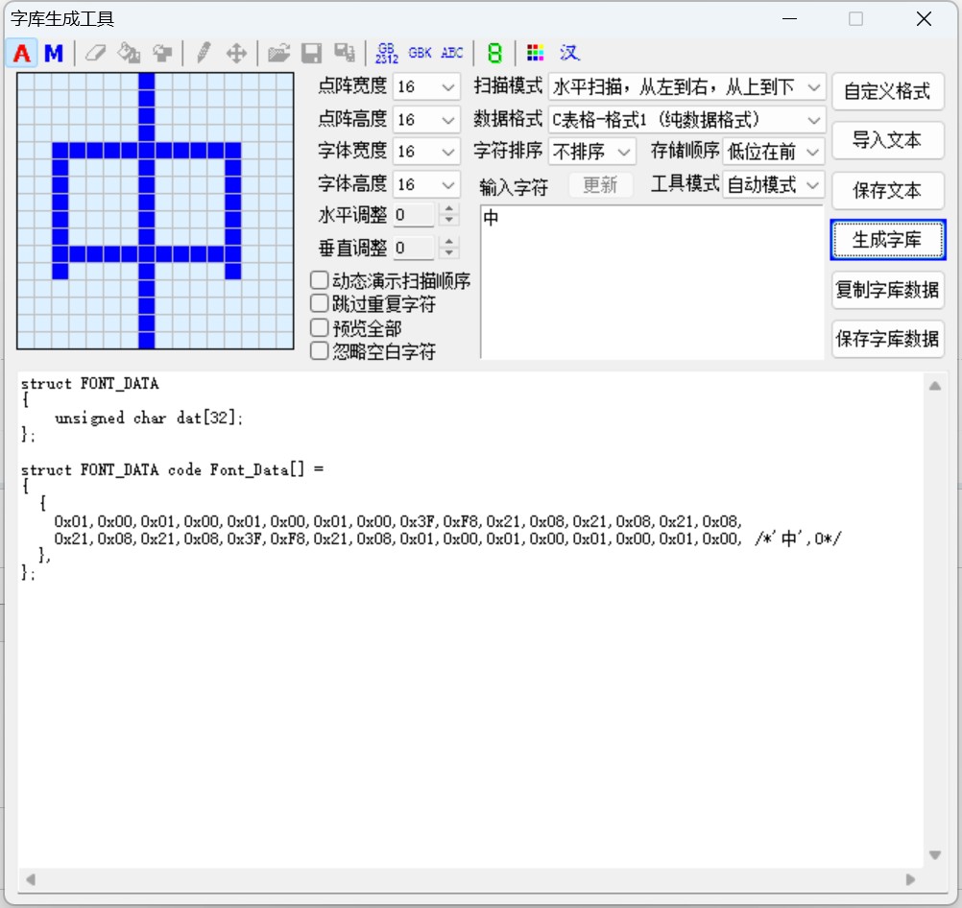Screen dimensions: 962x908
Task: Click the 保存字库数据 button
Action: [x=887, y=339]
